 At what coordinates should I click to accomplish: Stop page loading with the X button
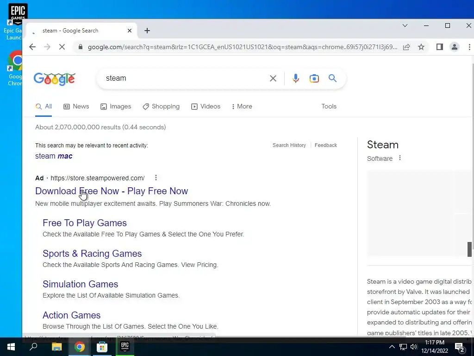62,47
